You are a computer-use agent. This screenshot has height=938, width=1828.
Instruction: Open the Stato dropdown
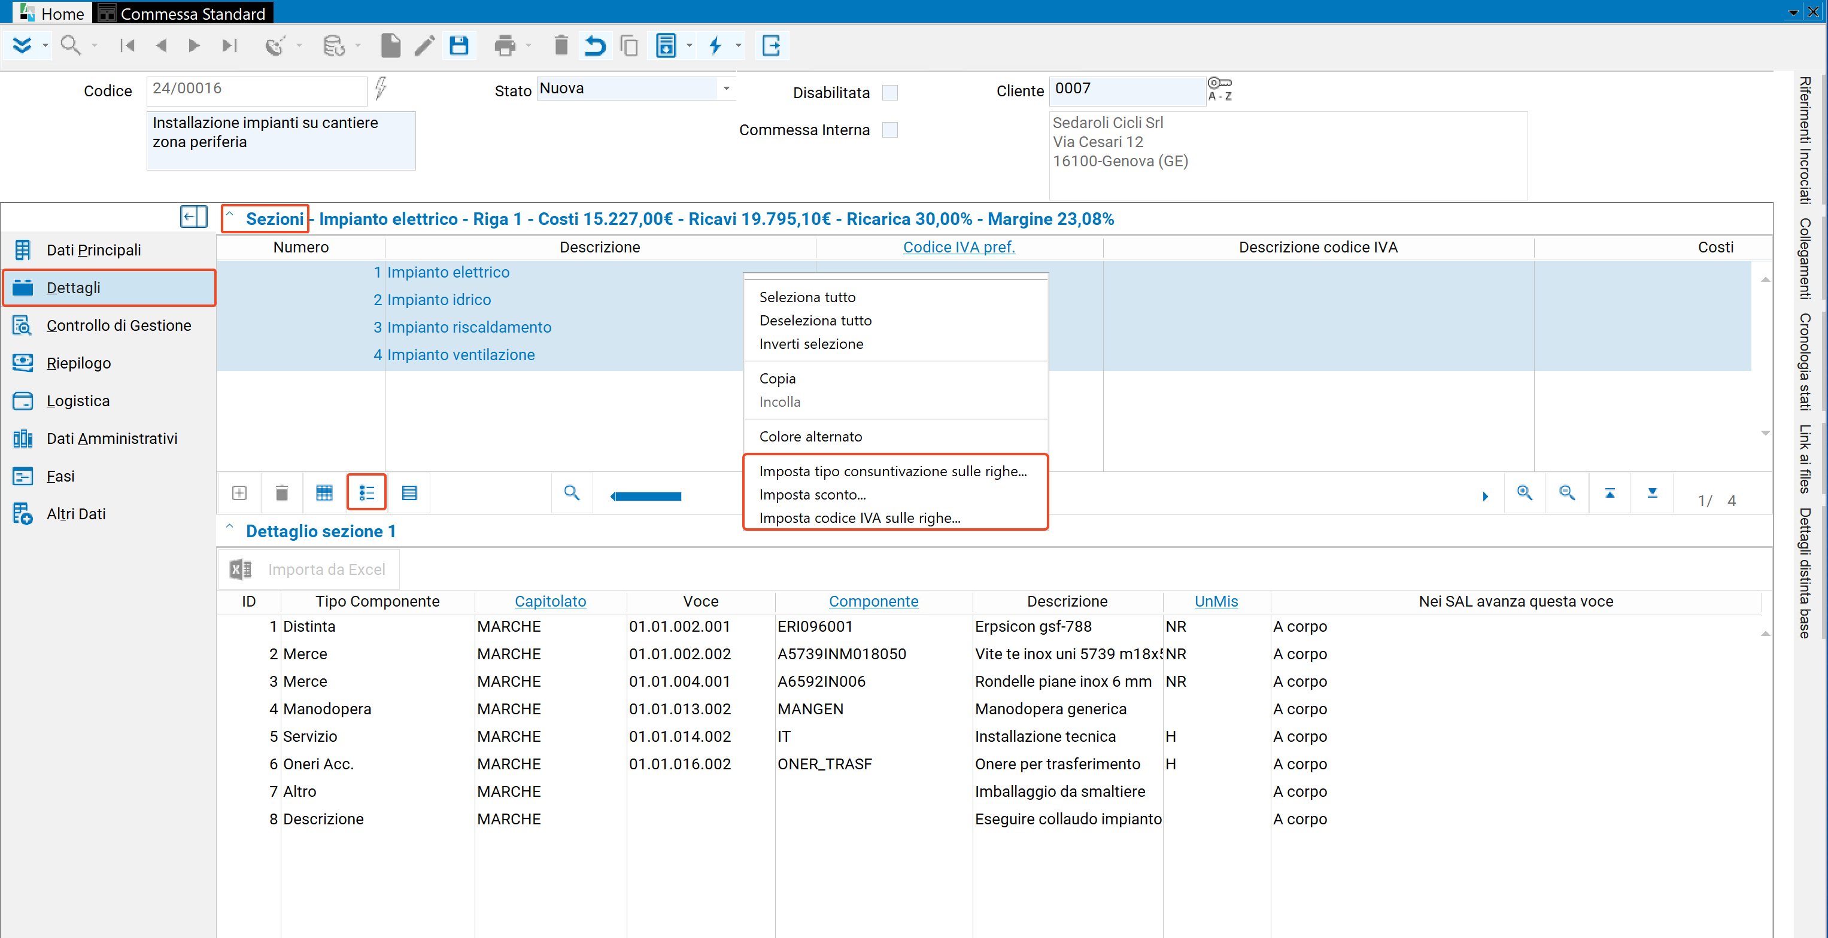(x=726, y=89)
